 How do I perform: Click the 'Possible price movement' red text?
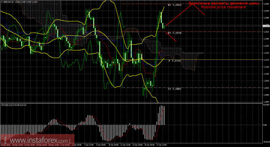[x=223, y=7]
